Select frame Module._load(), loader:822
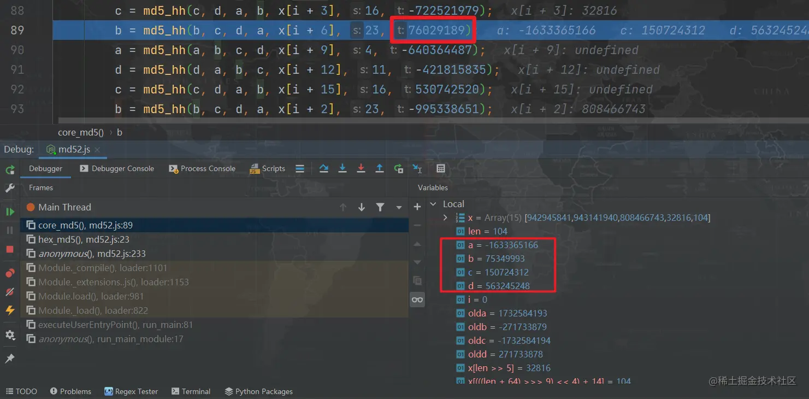Viewport: 809px width, 399px height. click(x=215, y=310)
